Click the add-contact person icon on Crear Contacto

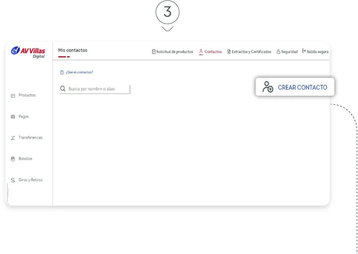tap(267, 87)
